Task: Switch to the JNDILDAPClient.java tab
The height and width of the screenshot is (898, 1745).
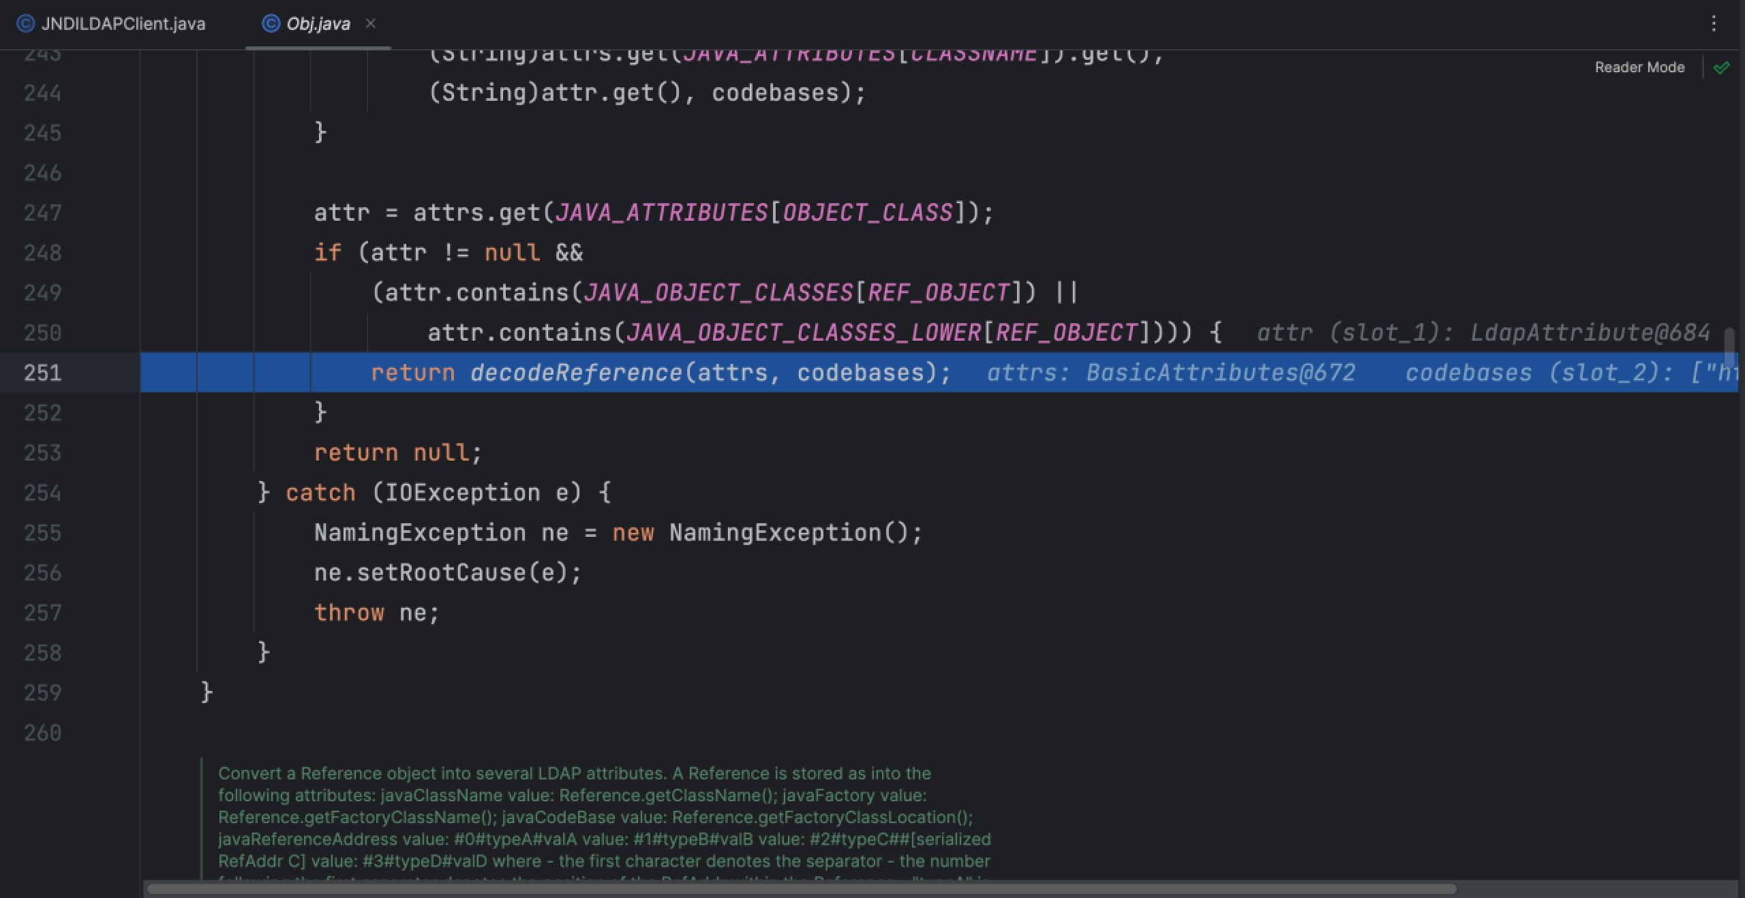Action: tap(111, 24)
